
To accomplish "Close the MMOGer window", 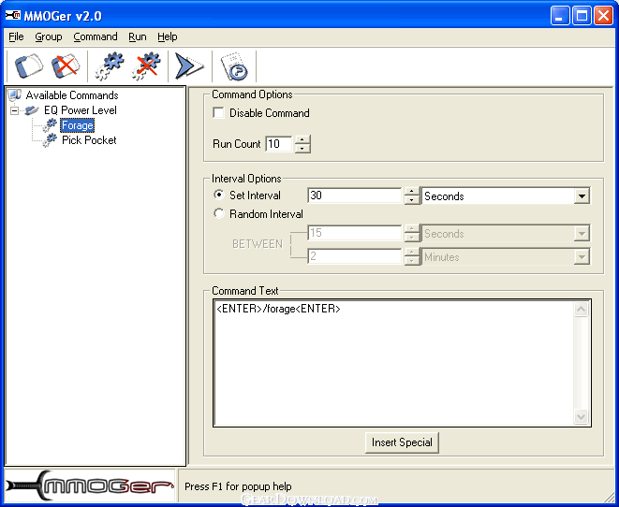I will click(x=603, y=16).
